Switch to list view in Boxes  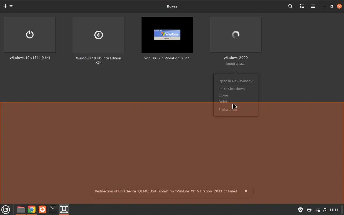(302, 6)
